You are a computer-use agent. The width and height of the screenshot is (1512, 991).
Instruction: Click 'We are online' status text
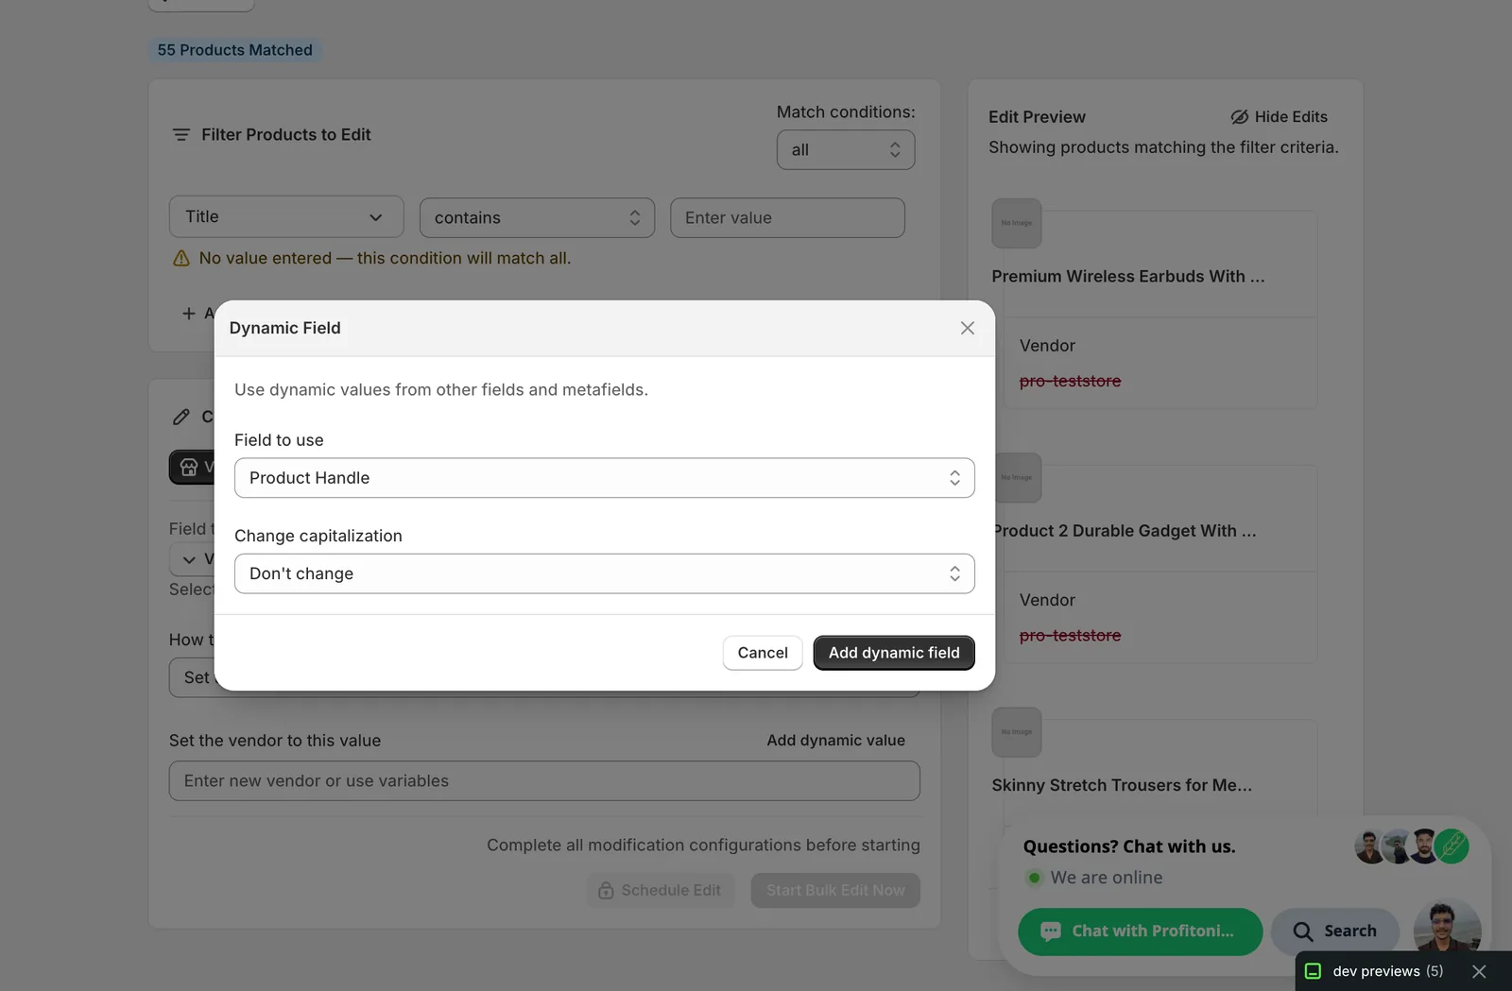1106,878
